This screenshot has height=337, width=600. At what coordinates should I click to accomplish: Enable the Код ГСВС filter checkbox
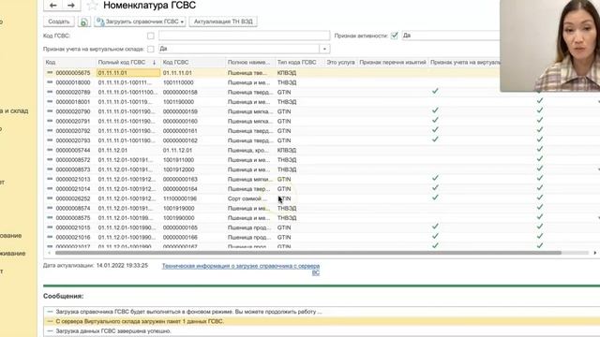pos(151,36)
